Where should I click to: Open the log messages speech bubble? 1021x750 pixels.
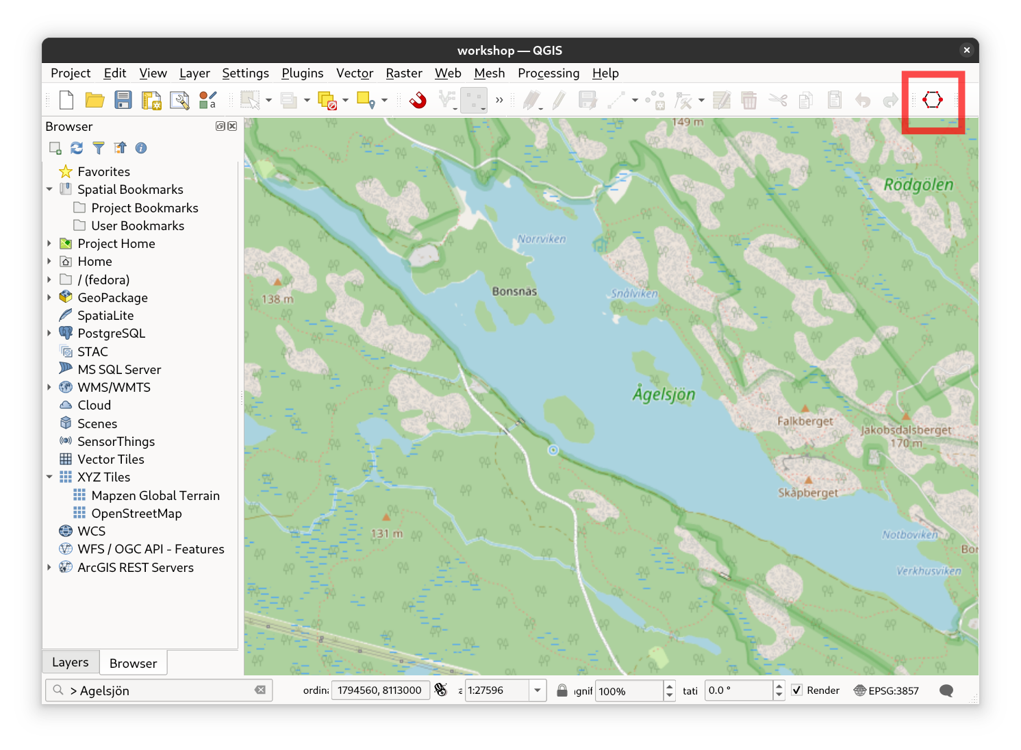tap(946, 690)
